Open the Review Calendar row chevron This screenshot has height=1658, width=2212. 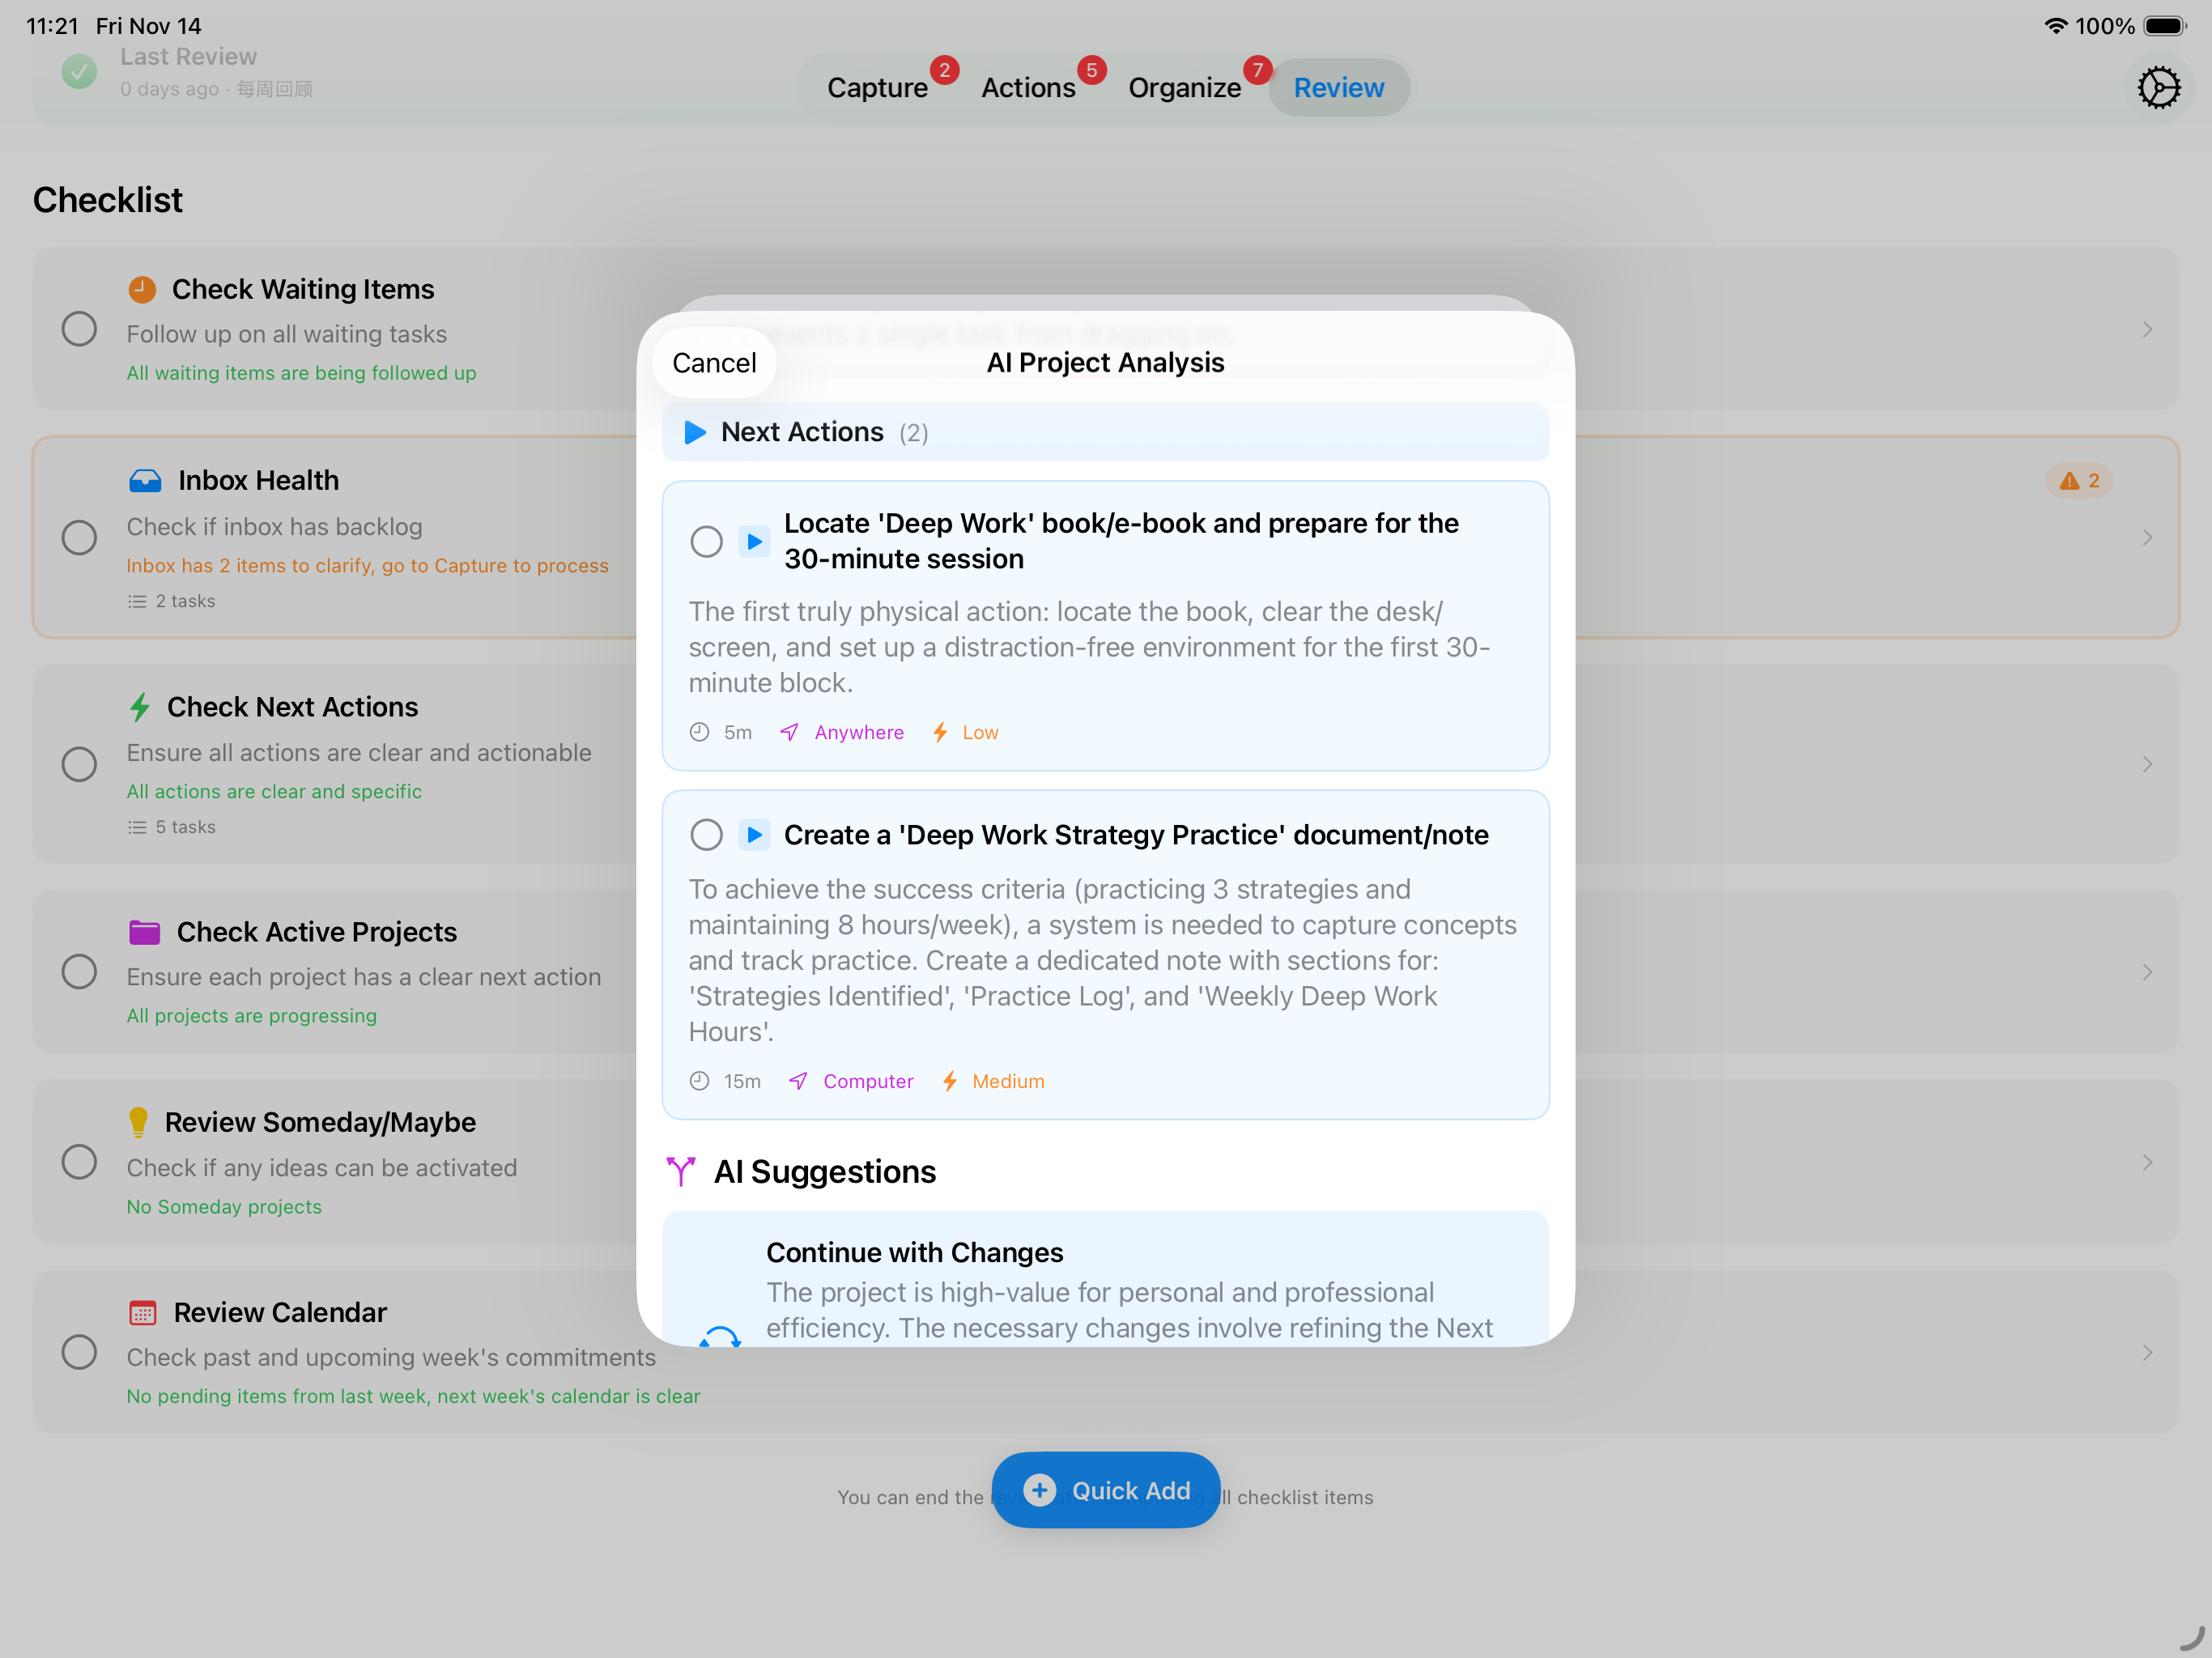(x=2147, y=1352)
